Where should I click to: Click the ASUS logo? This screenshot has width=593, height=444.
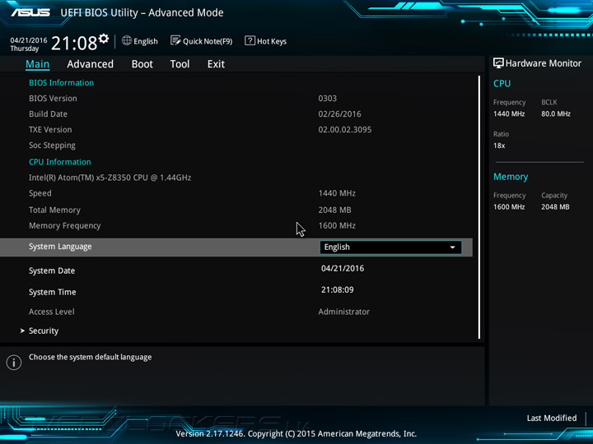[30, 12]
